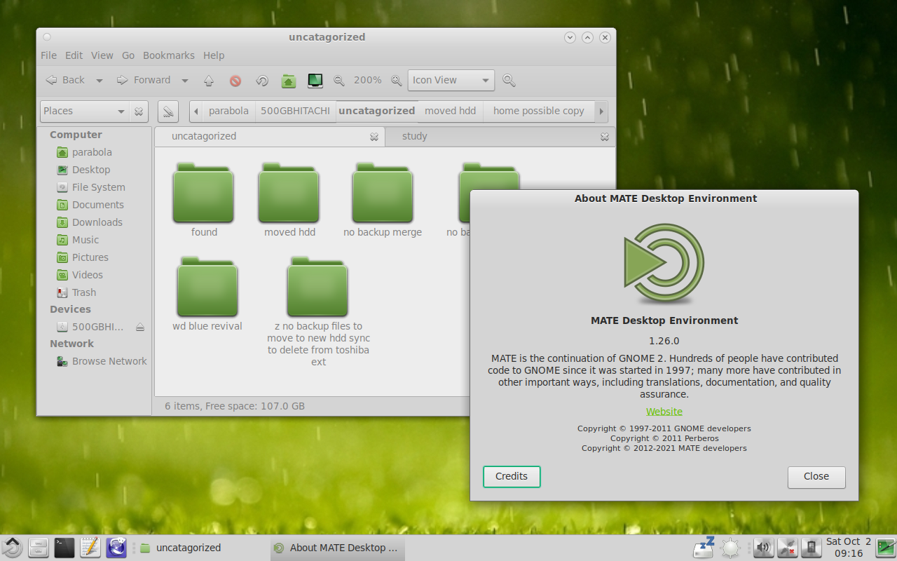Open the Go menu

click(128, 55)
